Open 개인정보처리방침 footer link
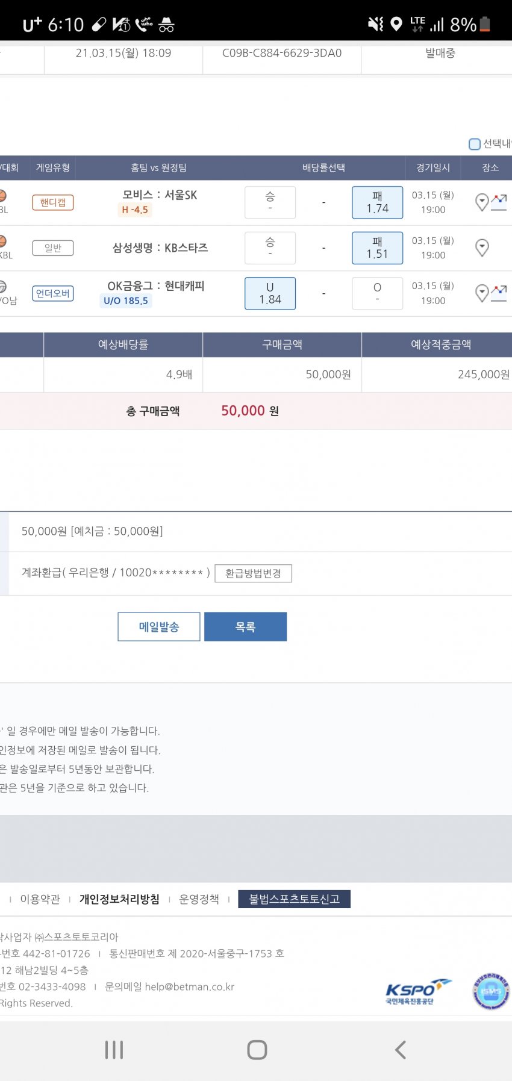Viewport: 512px width, 1081px height. 119,899
